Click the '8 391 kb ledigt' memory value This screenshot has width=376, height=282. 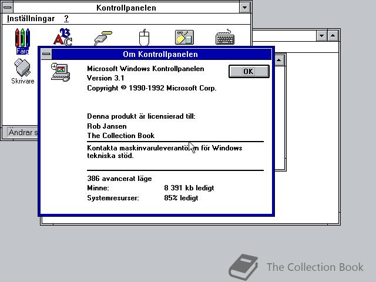tap(189, 188)
